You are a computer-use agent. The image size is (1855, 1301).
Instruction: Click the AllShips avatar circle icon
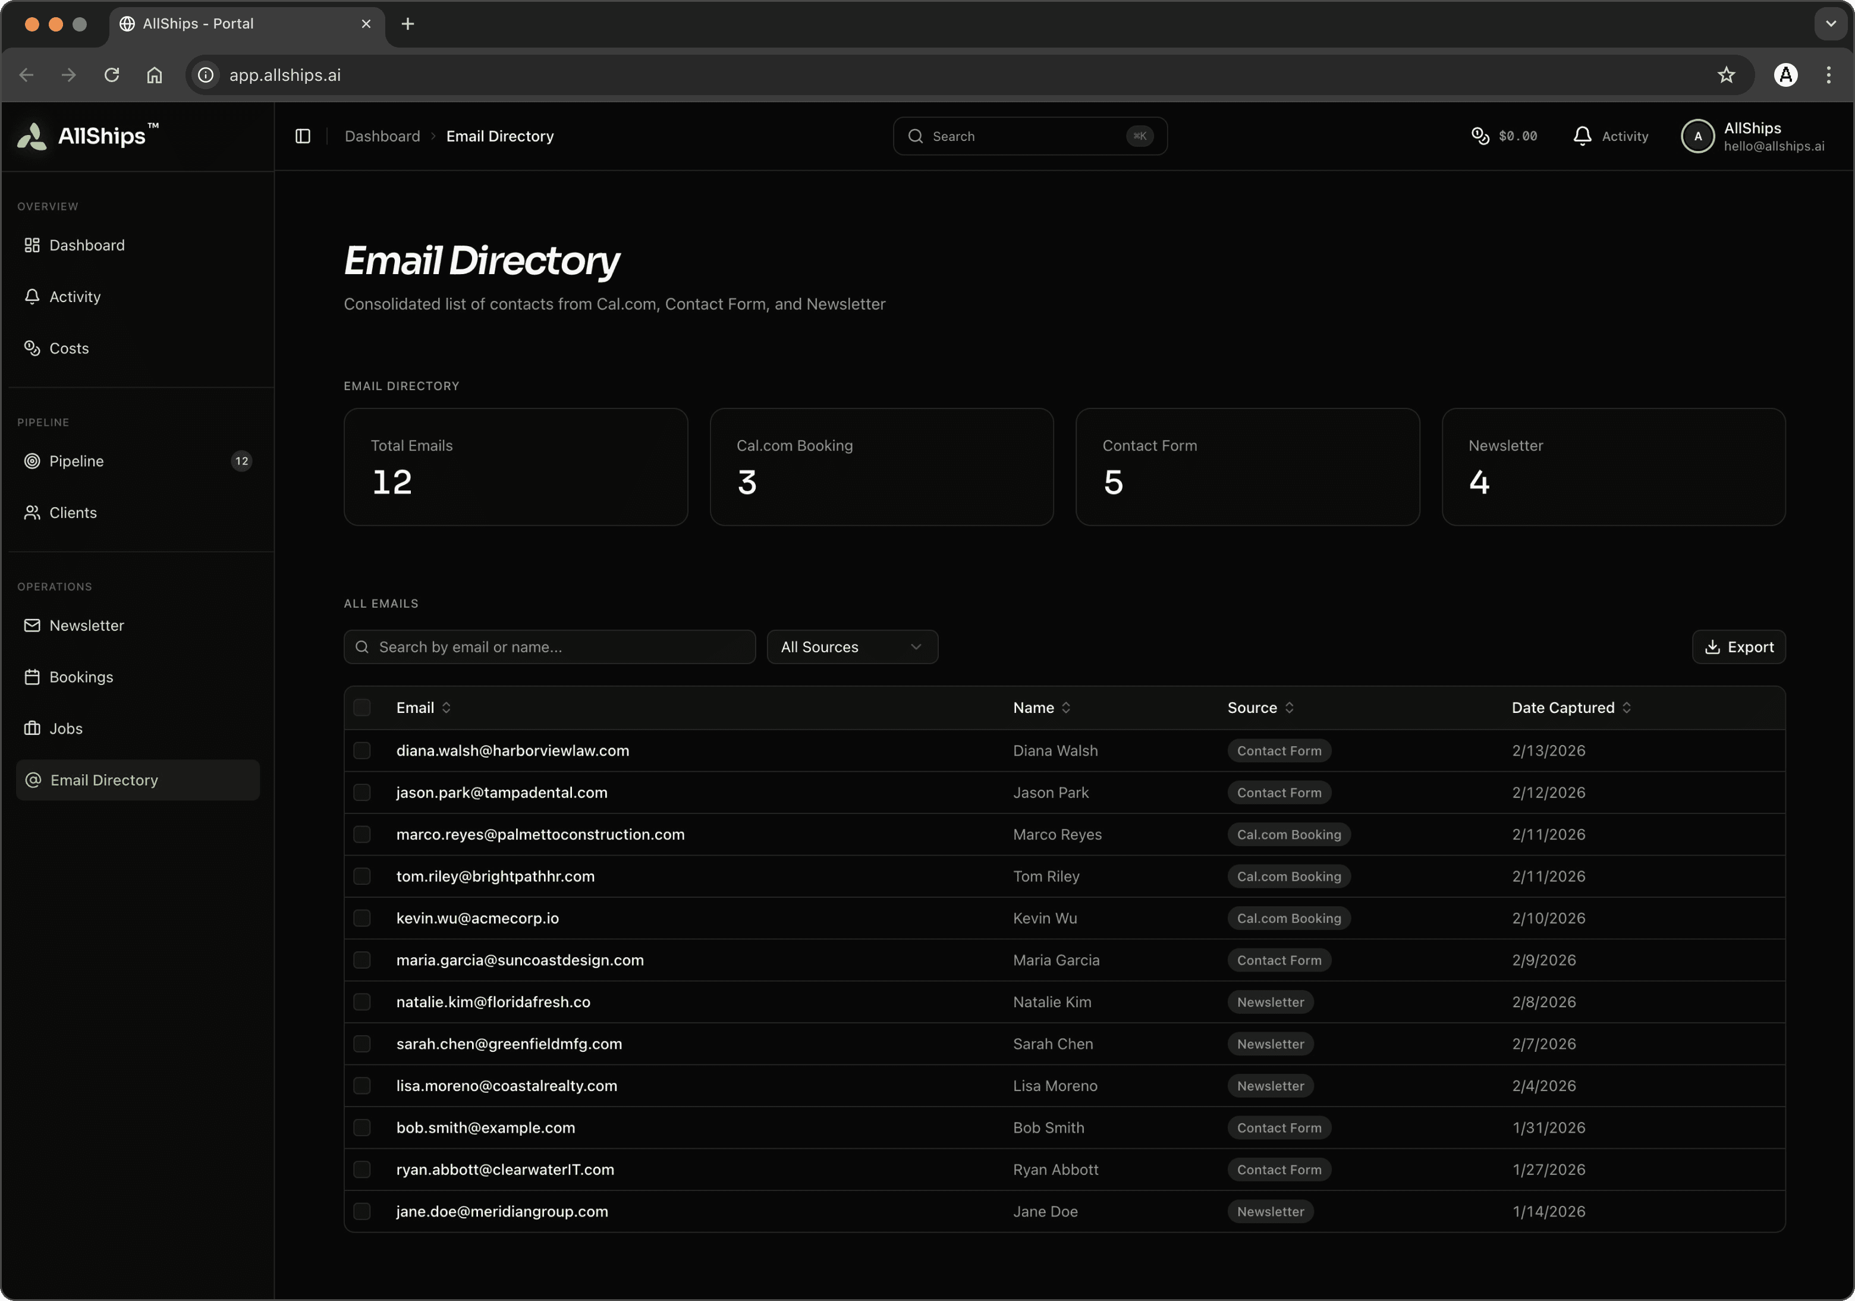pos(1697,136)
